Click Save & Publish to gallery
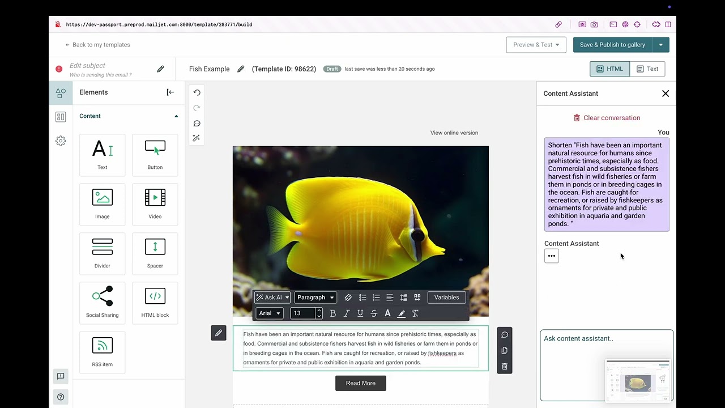The image size is (725, 408). (x=612, y=45)
